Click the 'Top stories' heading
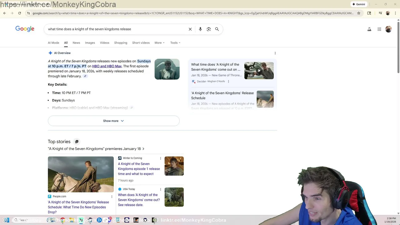 click(59, 142)
